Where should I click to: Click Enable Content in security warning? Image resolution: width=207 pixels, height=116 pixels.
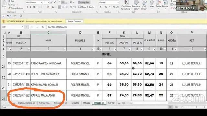pos(74,21)
